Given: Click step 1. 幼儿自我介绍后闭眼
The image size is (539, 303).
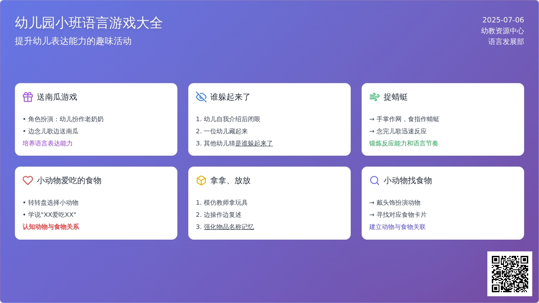Looking at the screenshot, I should (228, 119).
